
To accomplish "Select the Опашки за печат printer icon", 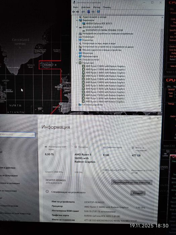I will pyautogui.click(x=80, y=60).
